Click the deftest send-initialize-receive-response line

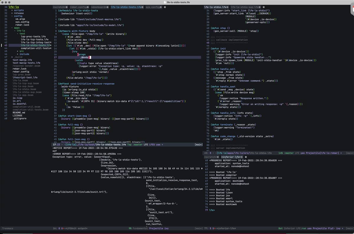(86, 84)
